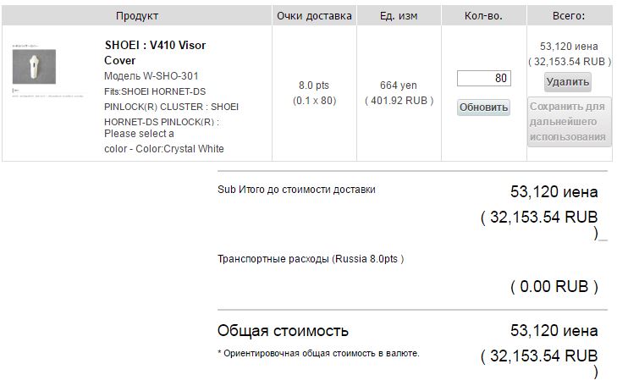Click the Кол-во. column header
This screenshot has height=386, width=617.
coord(483,16)
